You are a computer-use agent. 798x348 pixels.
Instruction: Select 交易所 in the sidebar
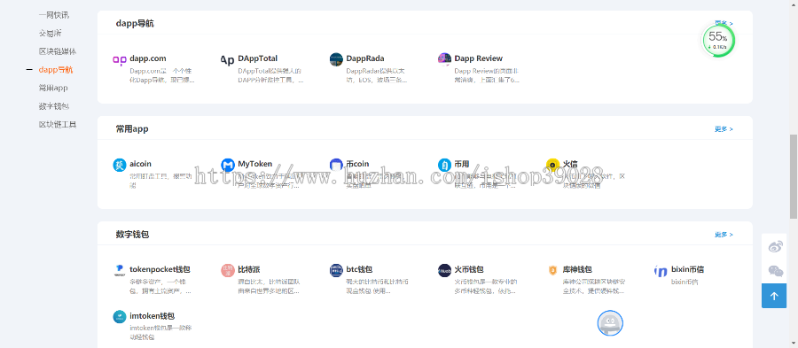click(51, 33)
